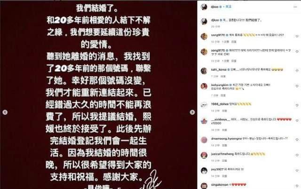Like the __sickboys__ comment

coord(297,121)
